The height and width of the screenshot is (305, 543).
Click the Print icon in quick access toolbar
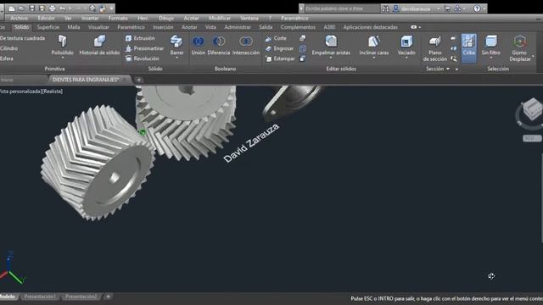(53, 8)
